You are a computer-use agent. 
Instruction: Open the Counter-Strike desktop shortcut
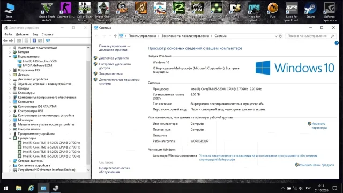coord(65,10)
